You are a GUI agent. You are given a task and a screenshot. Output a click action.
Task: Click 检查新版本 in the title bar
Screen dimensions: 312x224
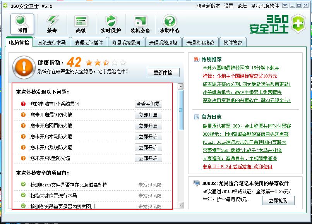tap(208, 6)
